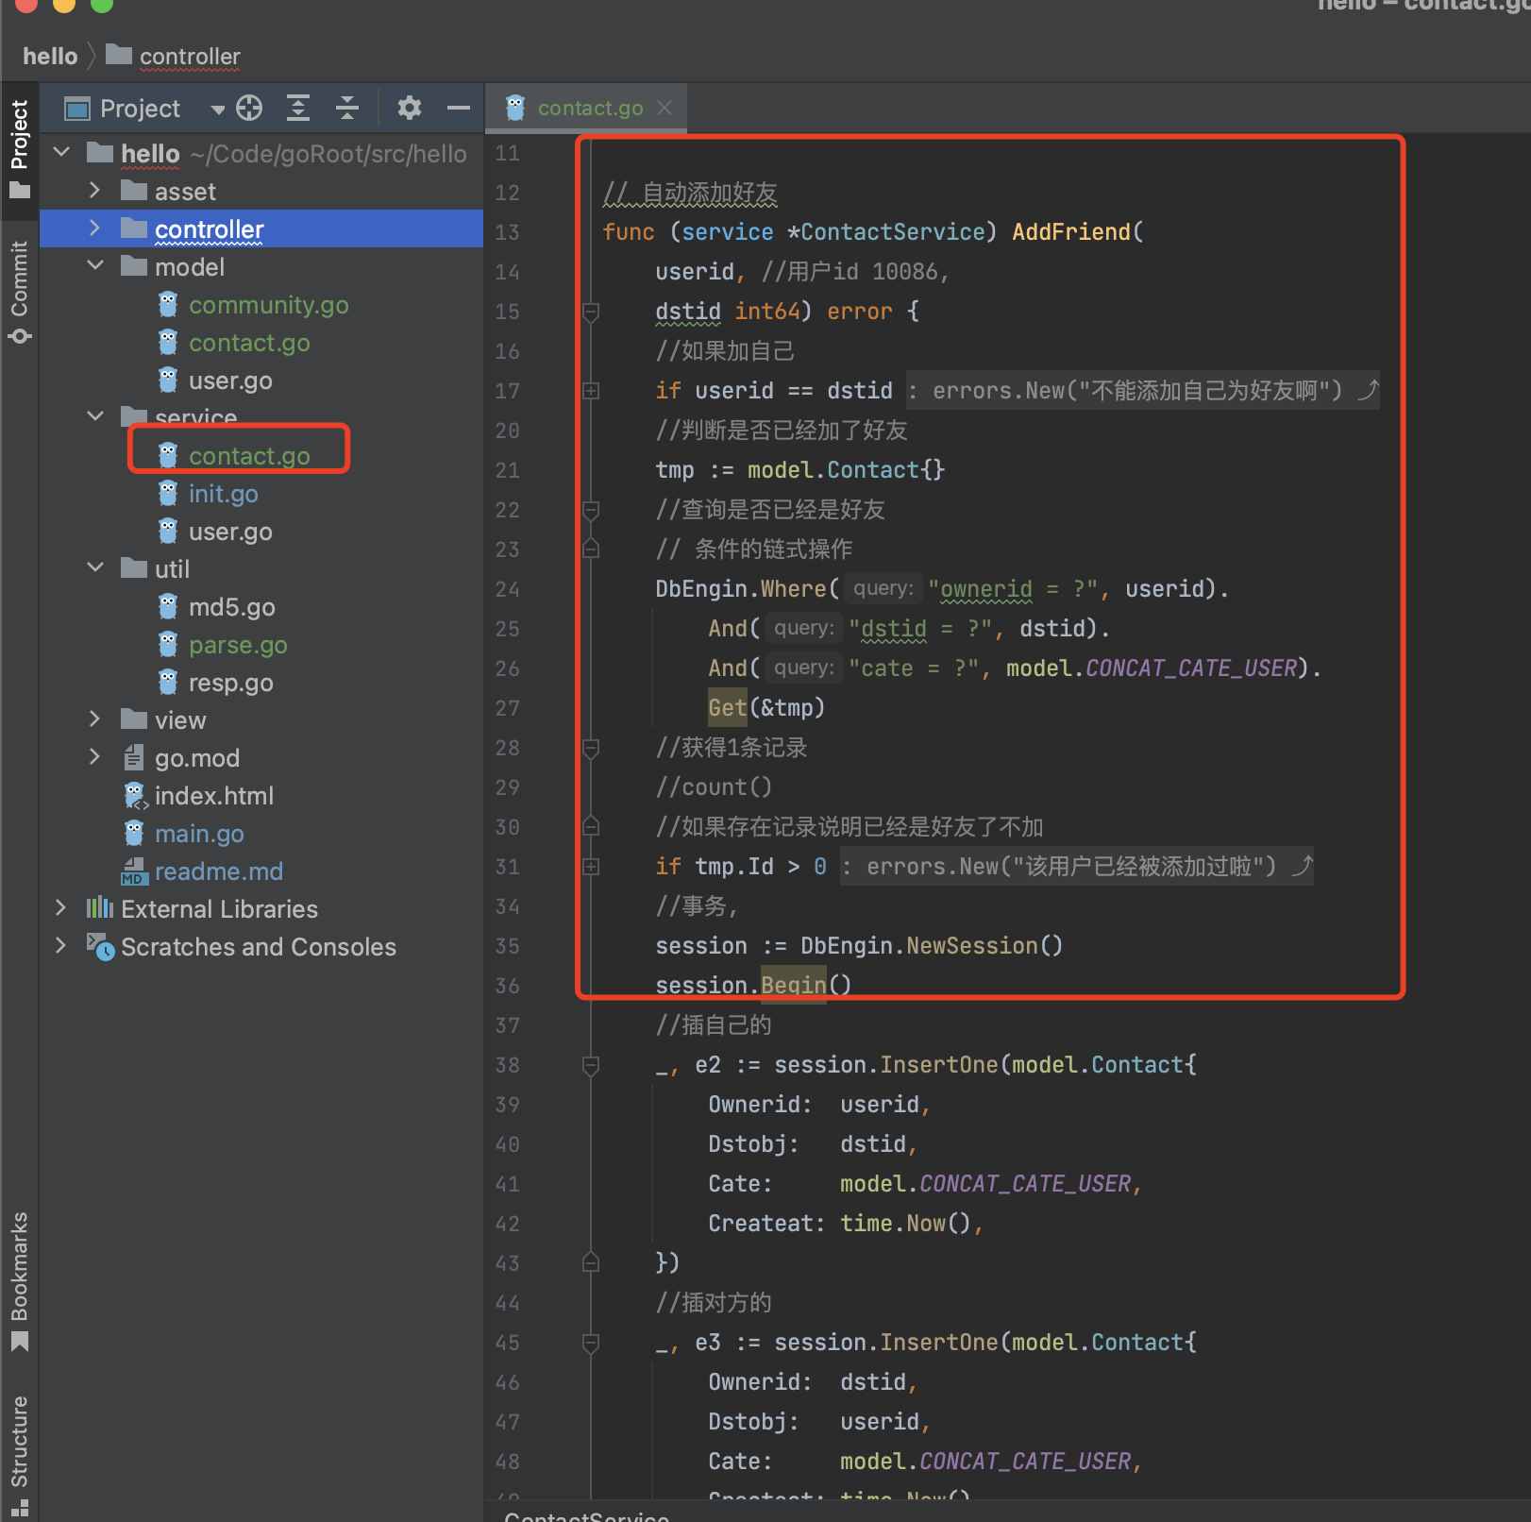The height and width of the screenshot is (1522, 1531).
Task: Click the markdown icon beside readme.md
Action: [x=134, y=871]
